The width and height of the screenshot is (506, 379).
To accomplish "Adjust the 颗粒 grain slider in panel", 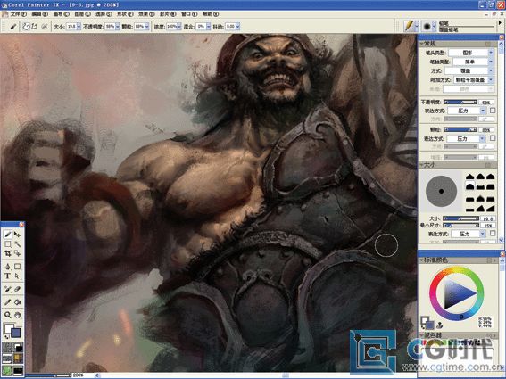I will tap(460, 129).
